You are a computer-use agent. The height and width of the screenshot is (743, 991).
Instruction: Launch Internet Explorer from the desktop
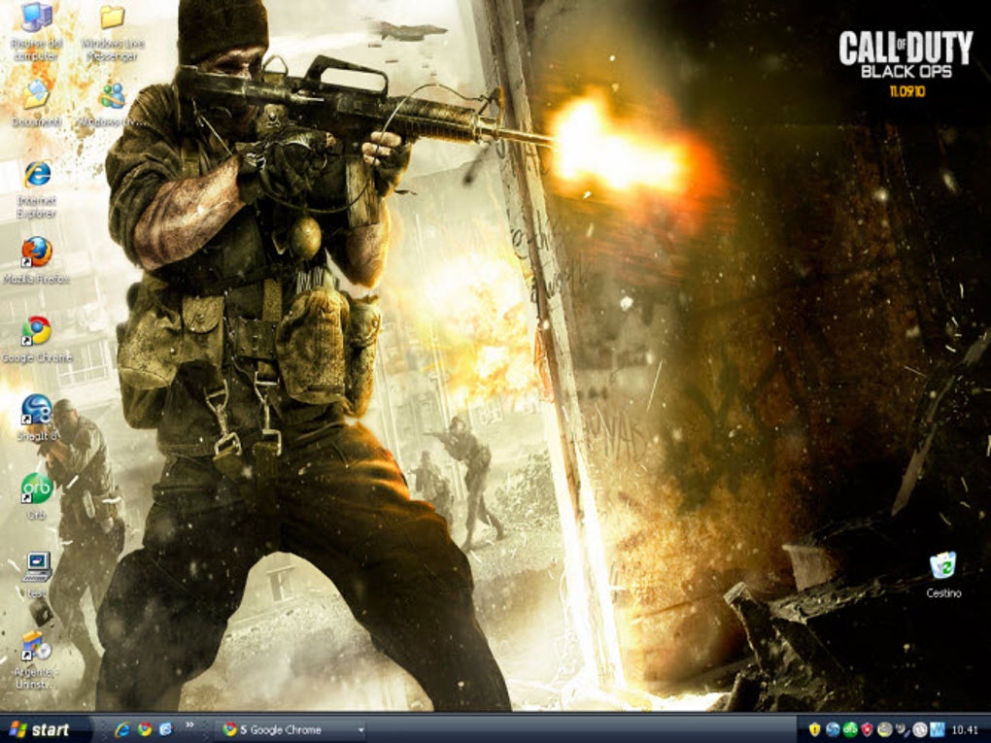click(37, 175)
